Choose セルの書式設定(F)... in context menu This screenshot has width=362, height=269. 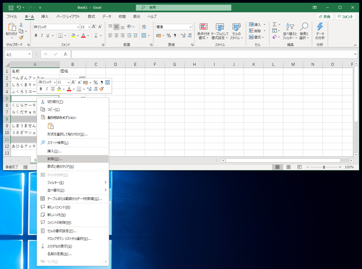click(73, 231)
